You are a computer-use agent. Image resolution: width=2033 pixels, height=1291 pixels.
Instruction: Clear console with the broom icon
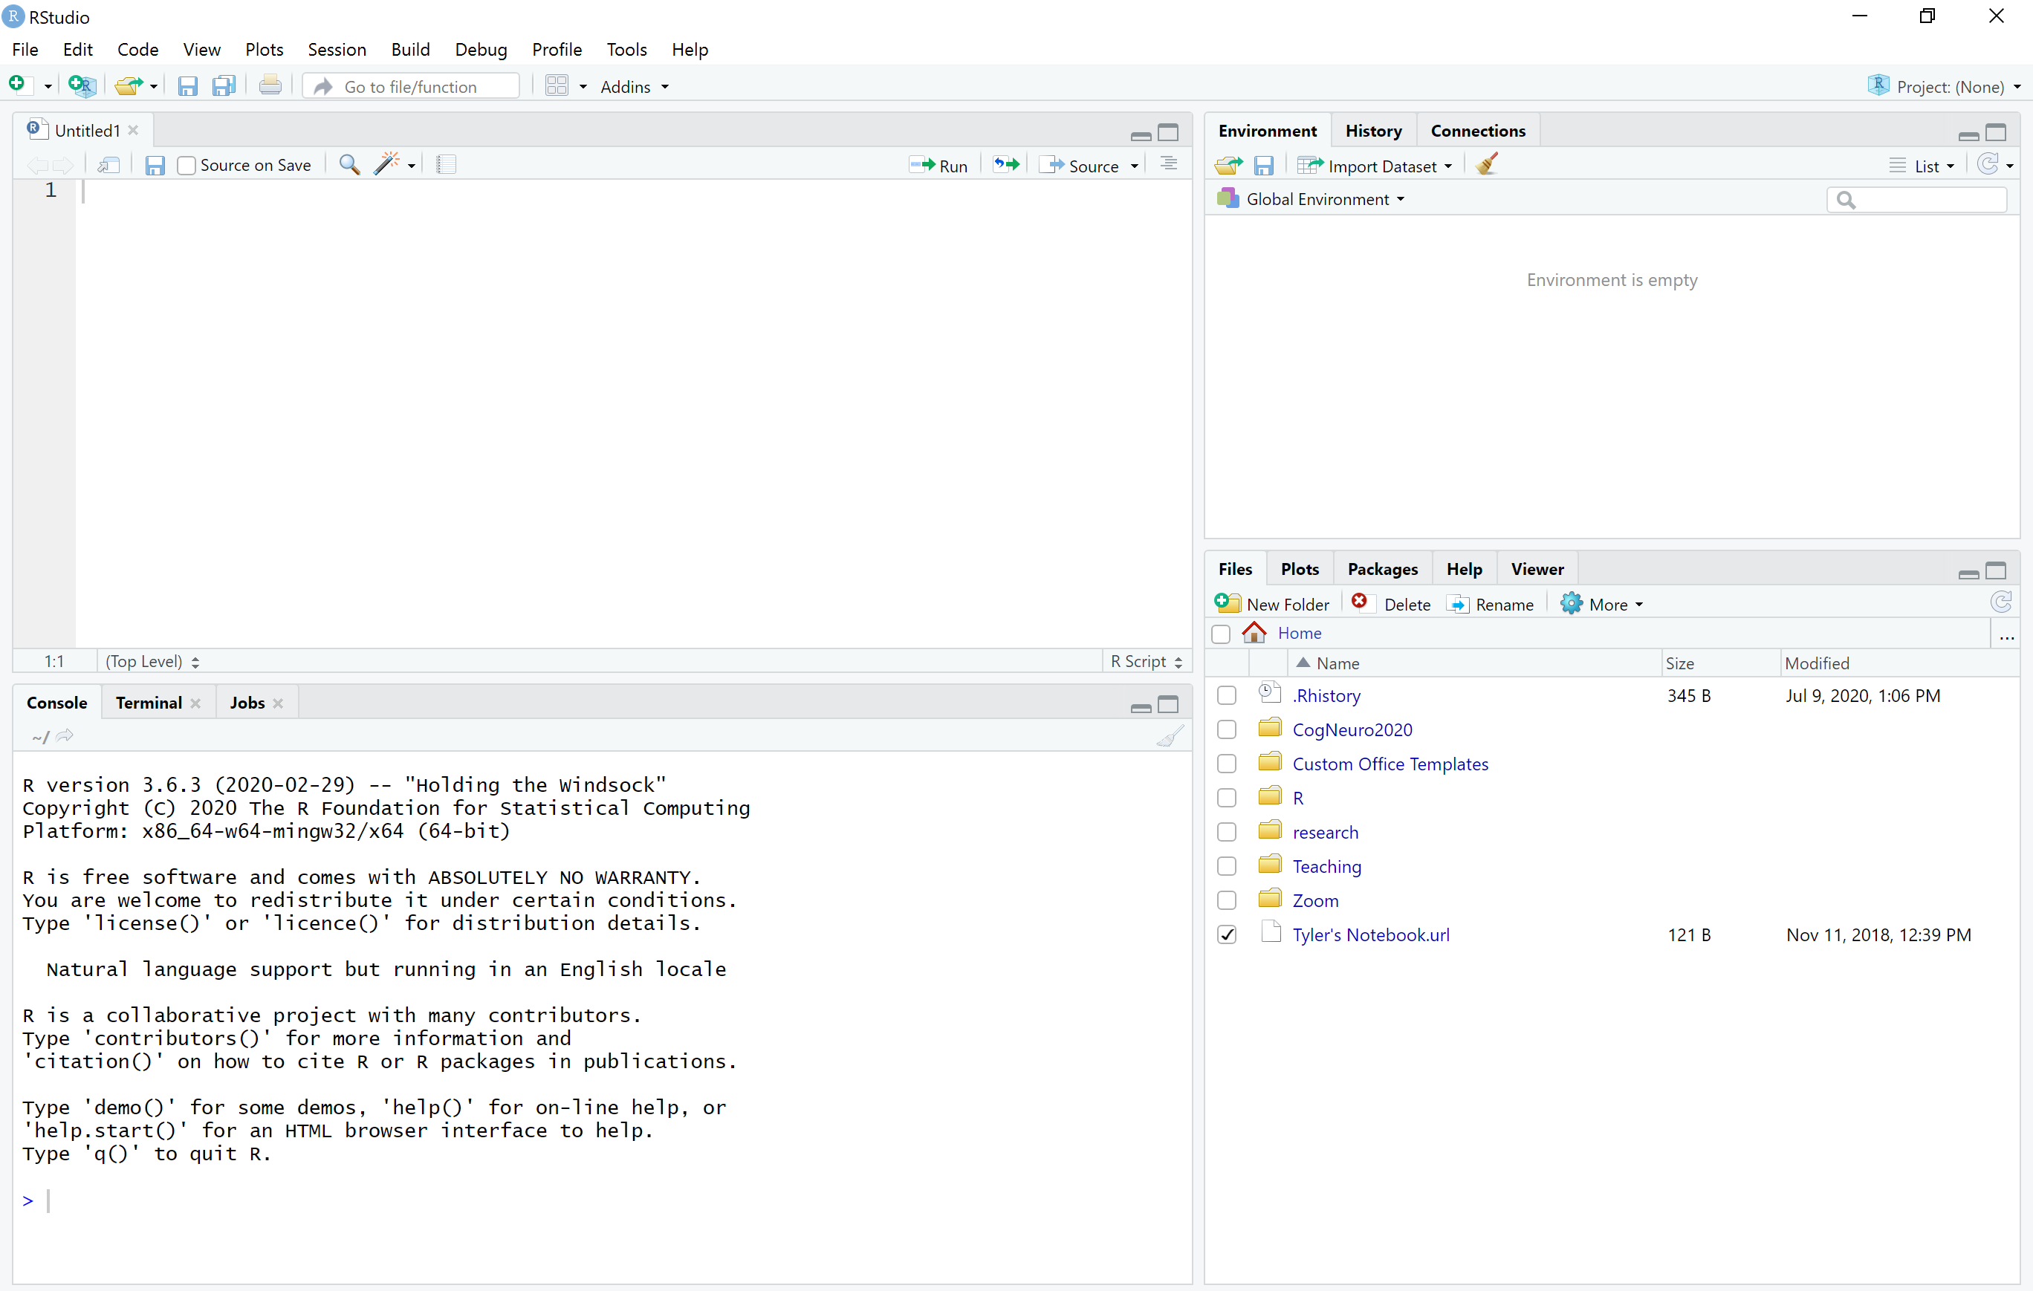click(x=1170, y=737)
